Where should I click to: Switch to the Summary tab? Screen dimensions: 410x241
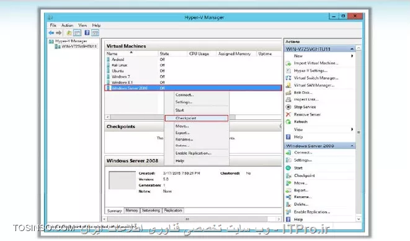[114, 211]
